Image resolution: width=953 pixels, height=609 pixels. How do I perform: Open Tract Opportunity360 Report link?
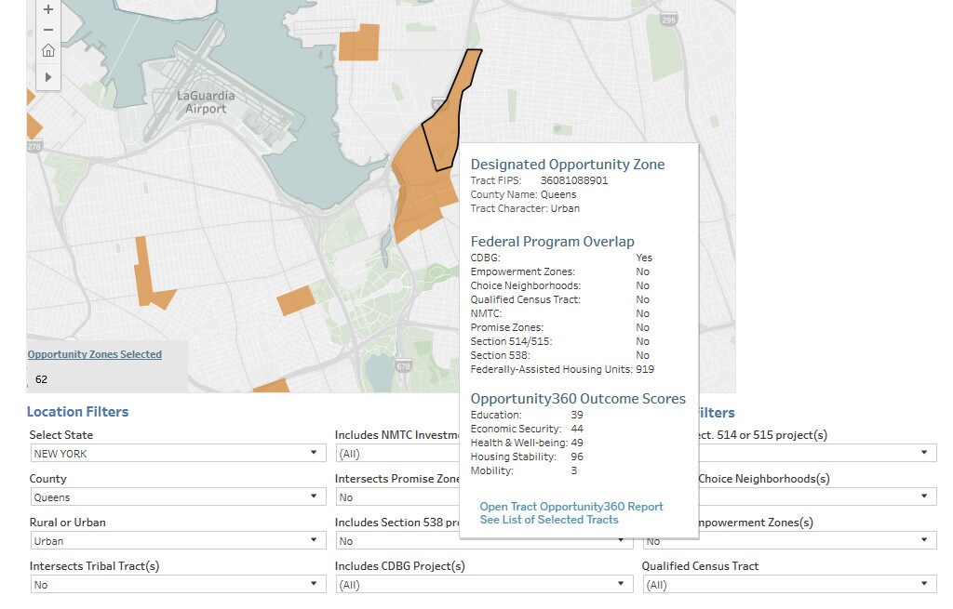571,507
